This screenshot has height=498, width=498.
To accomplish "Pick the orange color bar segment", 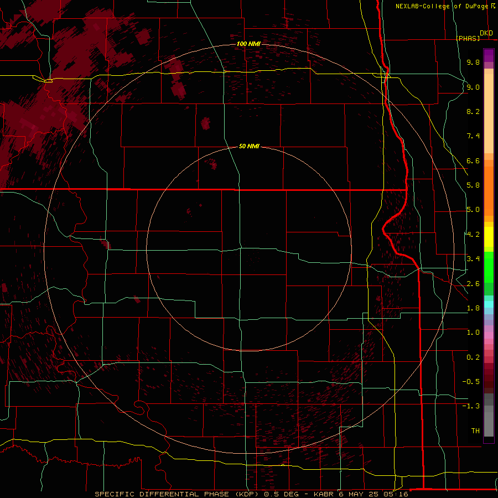I will point(489,191).
